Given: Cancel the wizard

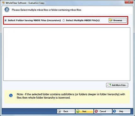Looking at the screenshot, I should 103,111.
